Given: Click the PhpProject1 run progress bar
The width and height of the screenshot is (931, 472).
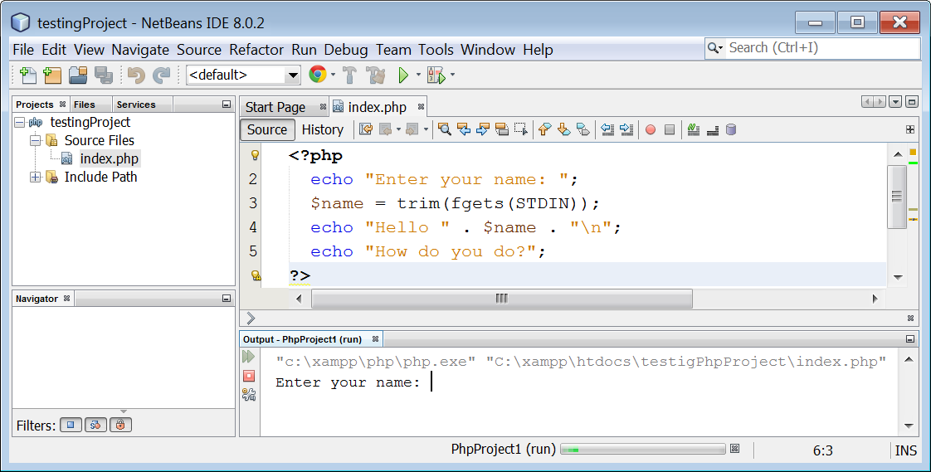Looking at the screenshot, I should [643, 450].
